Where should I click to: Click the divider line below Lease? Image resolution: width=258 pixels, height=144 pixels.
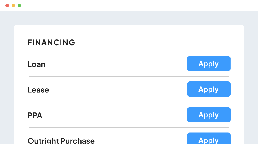129,102
